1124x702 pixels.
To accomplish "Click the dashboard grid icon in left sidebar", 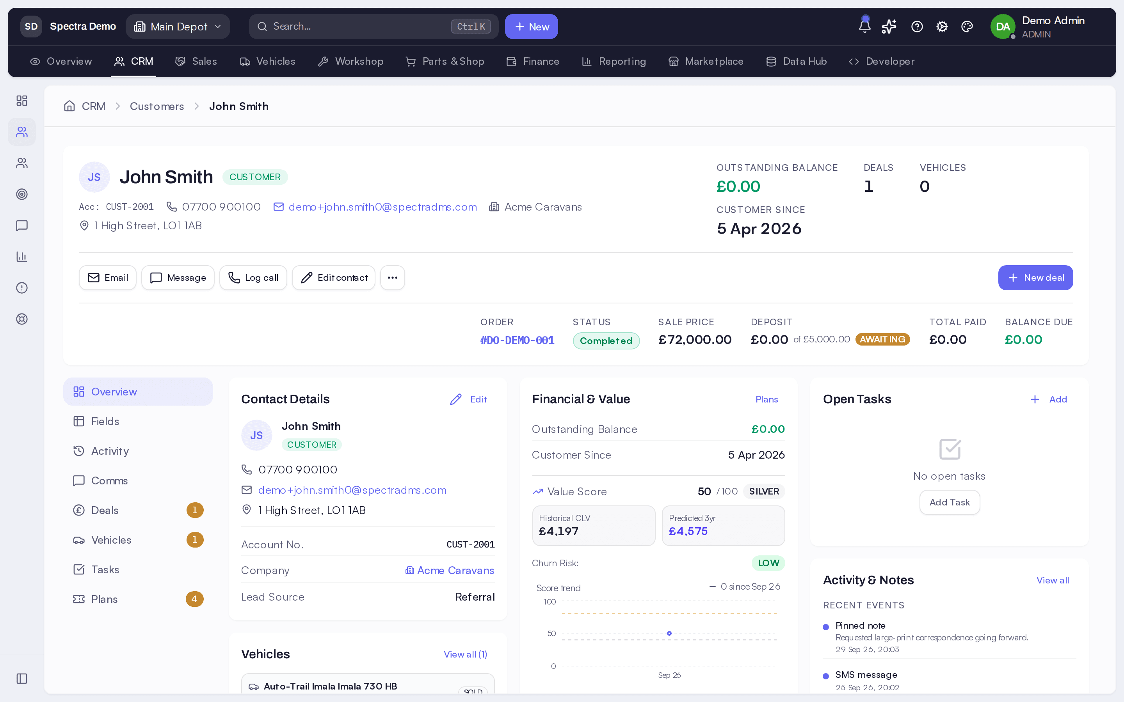I will [x=22, y=101].
